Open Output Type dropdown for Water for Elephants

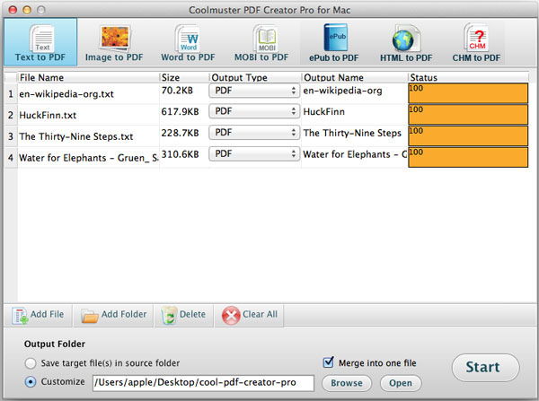click(x=254, y=154)
